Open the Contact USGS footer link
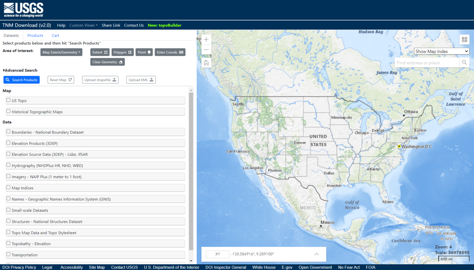Viewport: 474px width, 270px height. [125, 268]
